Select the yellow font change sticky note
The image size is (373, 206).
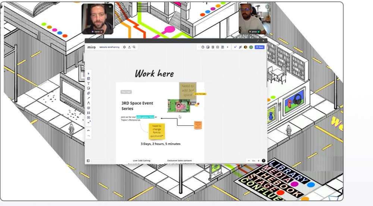(157, 131)
